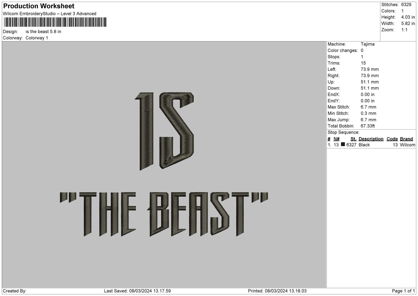Click the Total Bobbin value "67.33ft"
This screenshot has height=296, width=418.
[368, 126]
